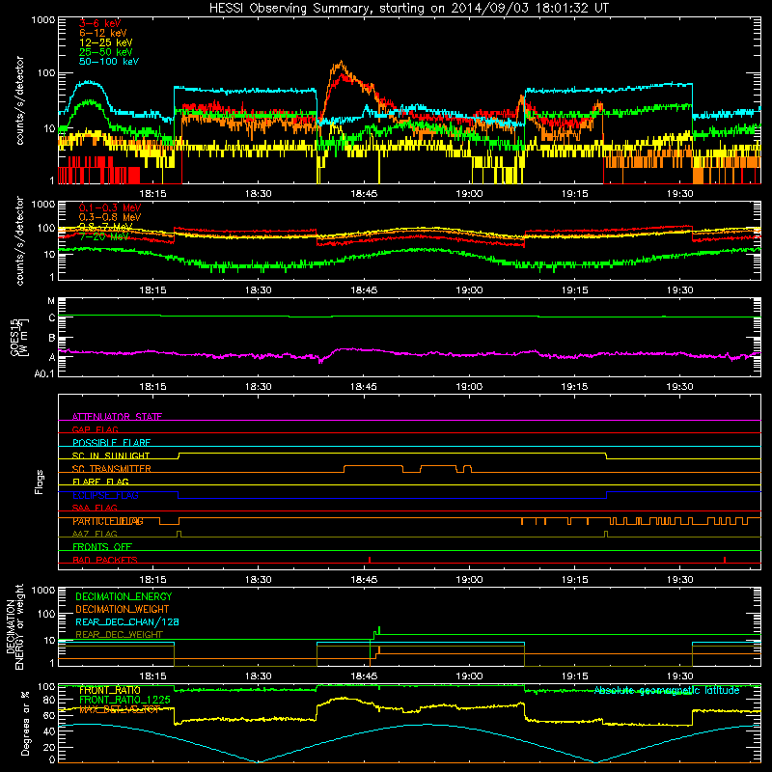Click '19:30' tick under the keV panel
Viewport: 772px width, 772px height.
(680, 194)
